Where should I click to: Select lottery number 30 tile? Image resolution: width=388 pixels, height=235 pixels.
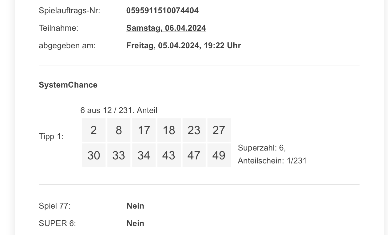pos(94,155)
